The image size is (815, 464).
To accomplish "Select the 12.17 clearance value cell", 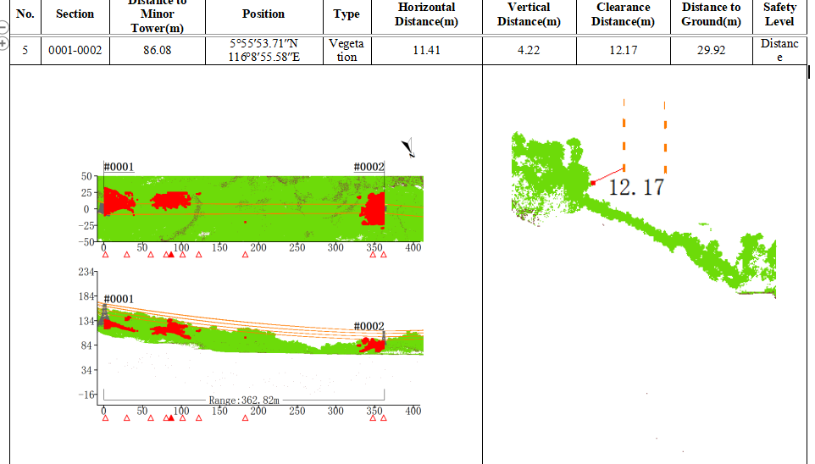I will [x=624, y=51].
